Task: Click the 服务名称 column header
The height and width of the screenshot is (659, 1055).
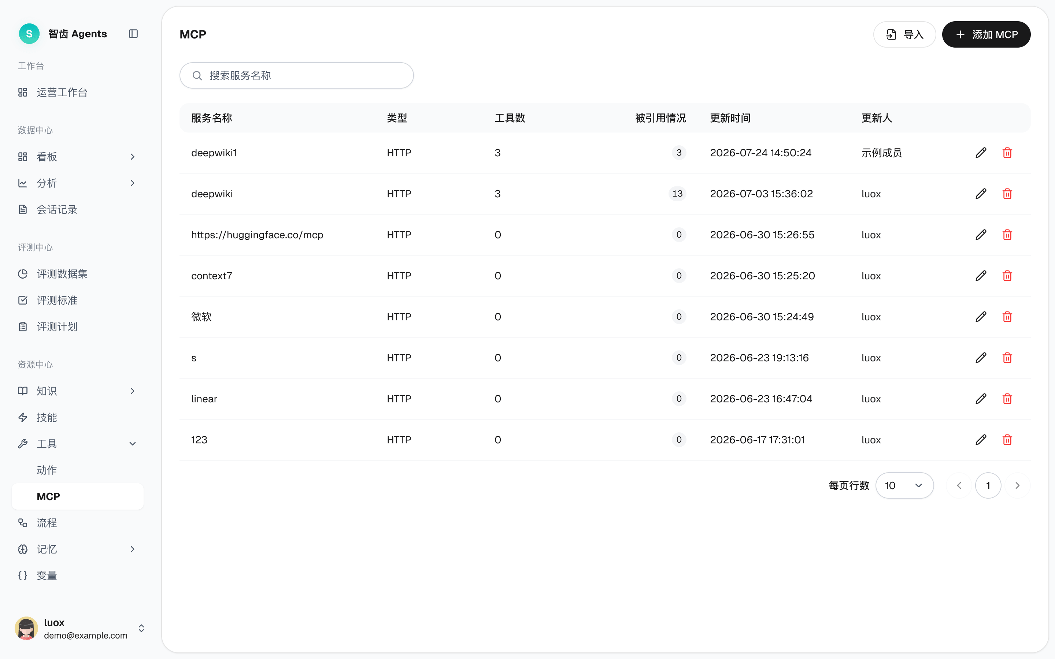Action: click(x=211, y=118)
